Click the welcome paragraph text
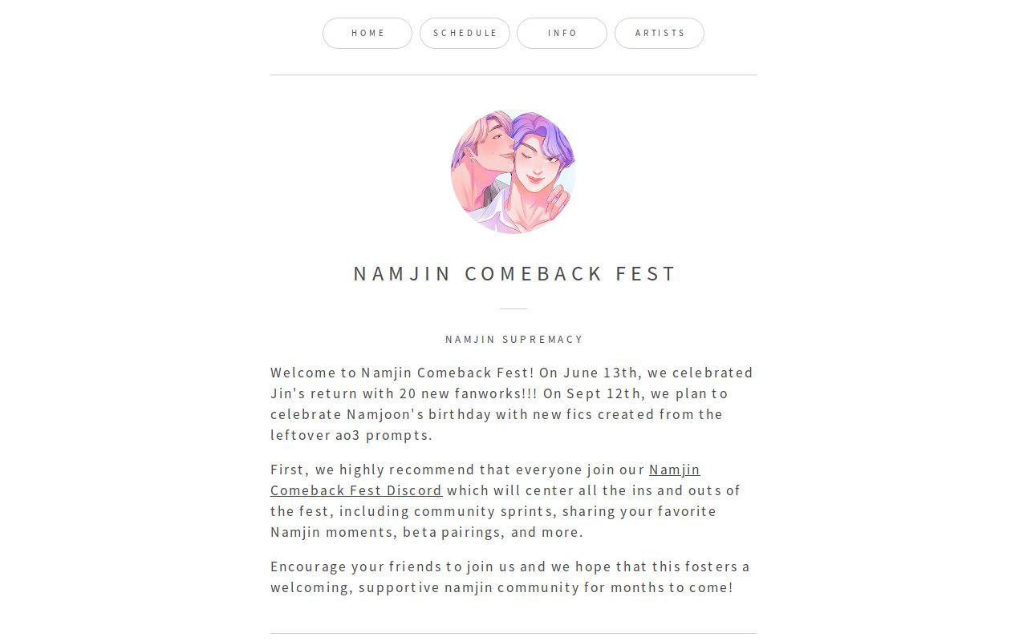 coord(511,403)
